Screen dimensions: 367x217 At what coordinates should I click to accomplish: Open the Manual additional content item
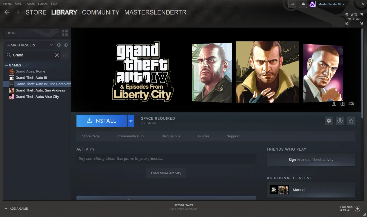point(311,190)
